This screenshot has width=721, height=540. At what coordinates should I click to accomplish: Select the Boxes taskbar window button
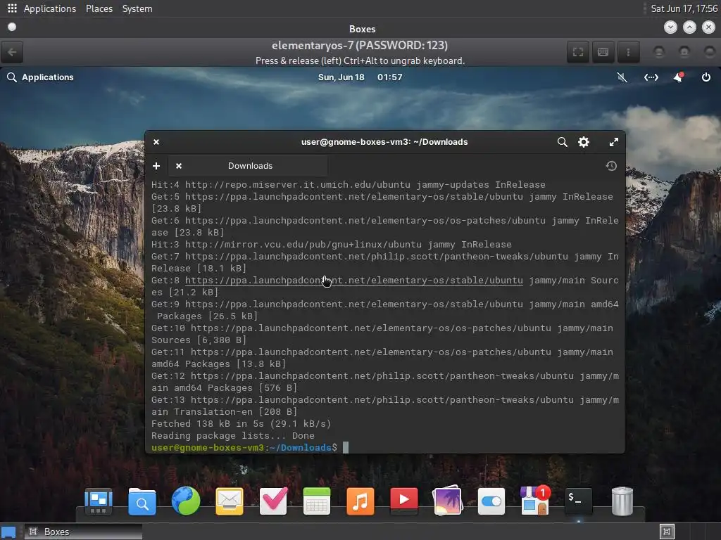pyautogui.click(x=83, y=532)
